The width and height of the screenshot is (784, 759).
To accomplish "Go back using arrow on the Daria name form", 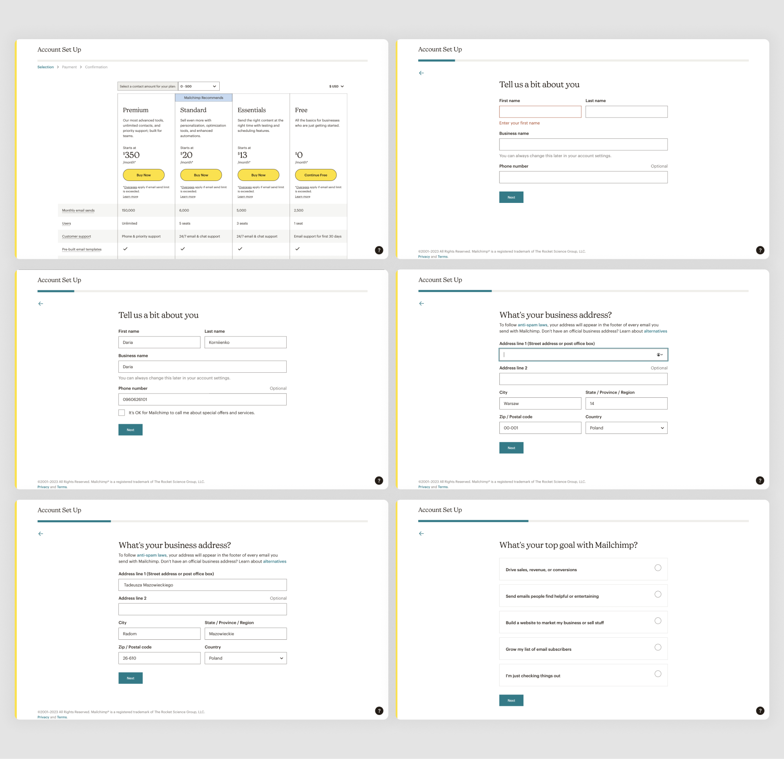I will pyautogui.click(x=40, y=304).
